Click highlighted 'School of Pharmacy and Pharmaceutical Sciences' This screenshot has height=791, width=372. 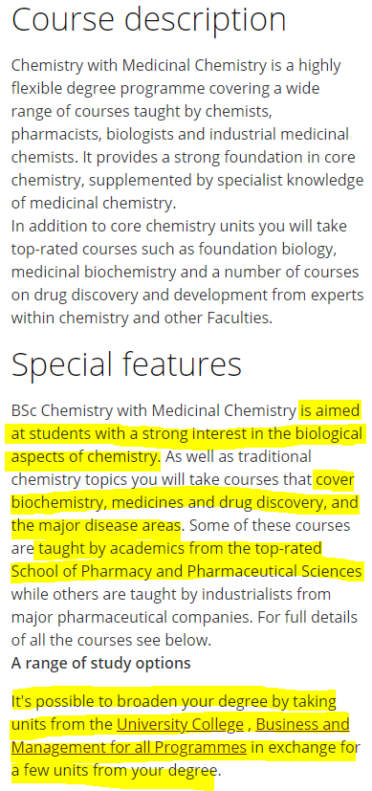point(186,572)
